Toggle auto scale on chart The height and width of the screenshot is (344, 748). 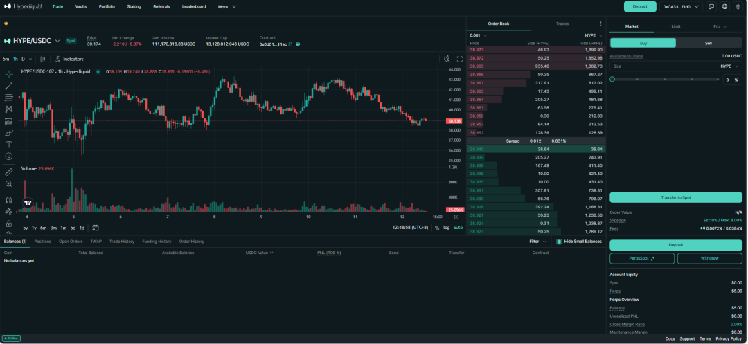pyautogui.click(x=458, y=228)
